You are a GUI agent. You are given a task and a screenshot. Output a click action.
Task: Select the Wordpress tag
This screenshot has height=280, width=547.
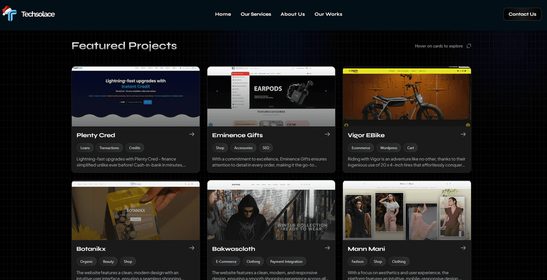point(388,148)
